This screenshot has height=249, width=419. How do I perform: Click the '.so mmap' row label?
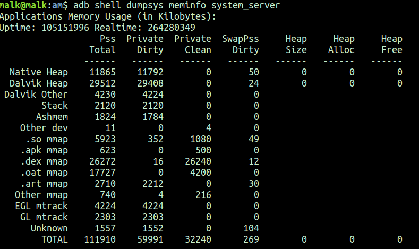tap(47, 139)
